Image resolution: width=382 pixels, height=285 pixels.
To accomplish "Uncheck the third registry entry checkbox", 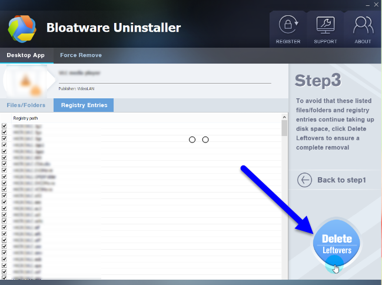I will (x=4, y=138).
